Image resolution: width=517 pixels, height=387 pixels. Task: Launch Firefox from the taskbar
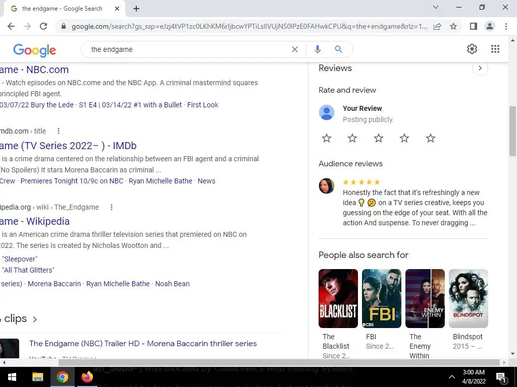pos(87,377)
